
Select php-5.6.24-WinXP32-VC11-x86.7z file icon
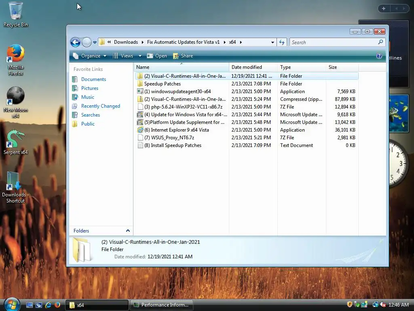pos(140,107)
